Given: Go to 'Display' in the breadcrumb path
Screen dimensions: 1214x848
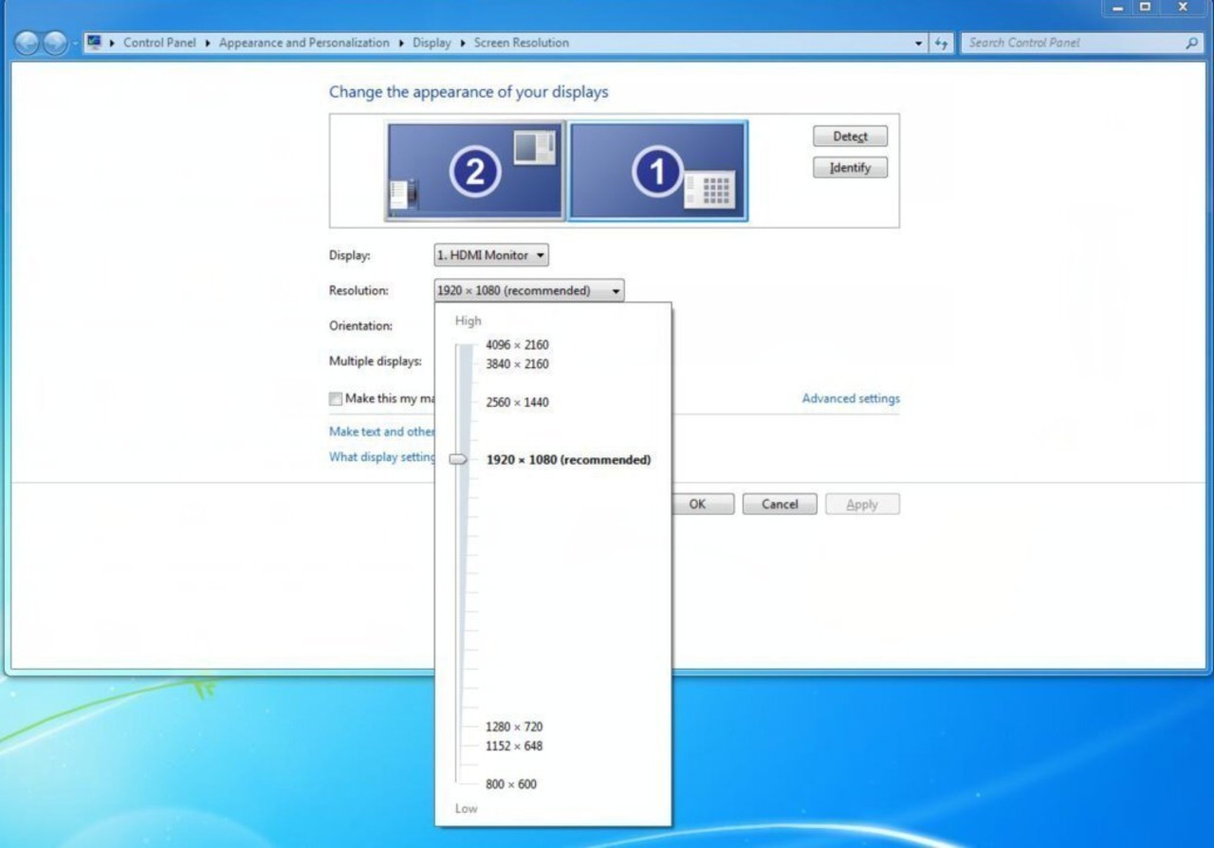Looking at the screenshot, I should point(432,43).
